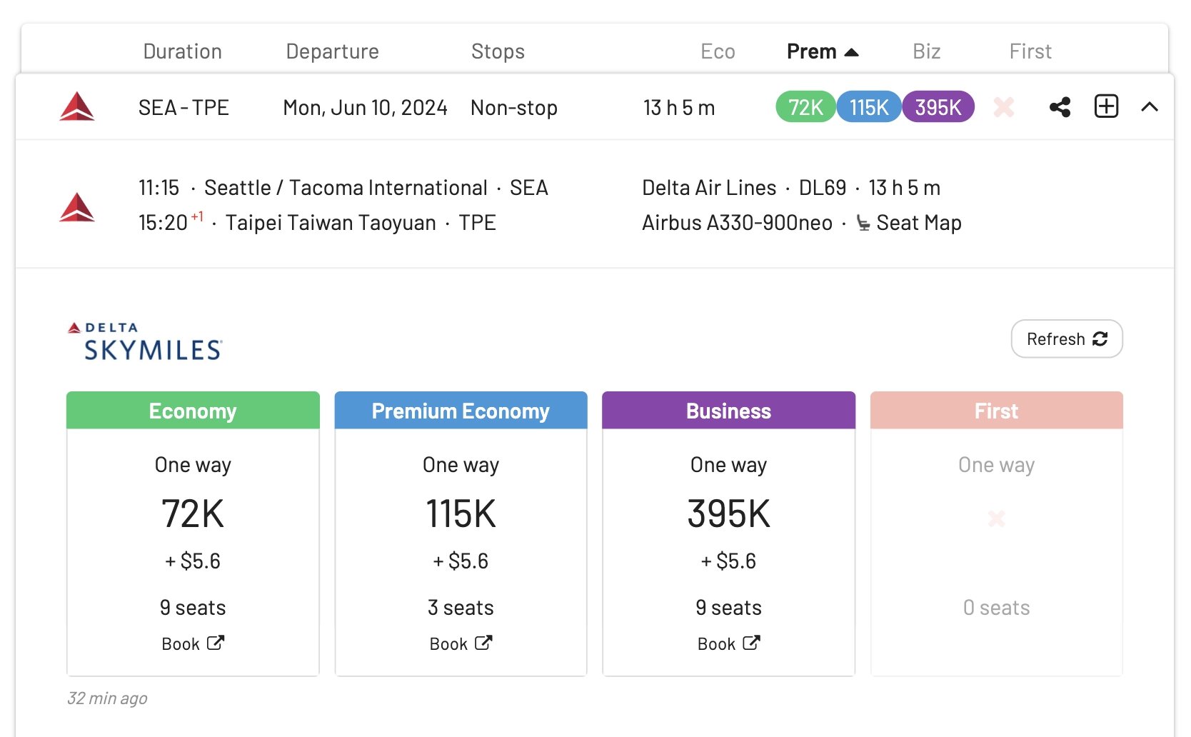
Task: Sort by Duration column
Action: pos(183,51)
